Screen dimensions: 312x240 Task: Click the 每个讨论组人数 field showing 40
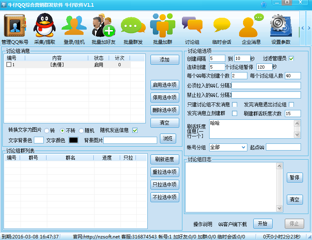coord(293,76)
